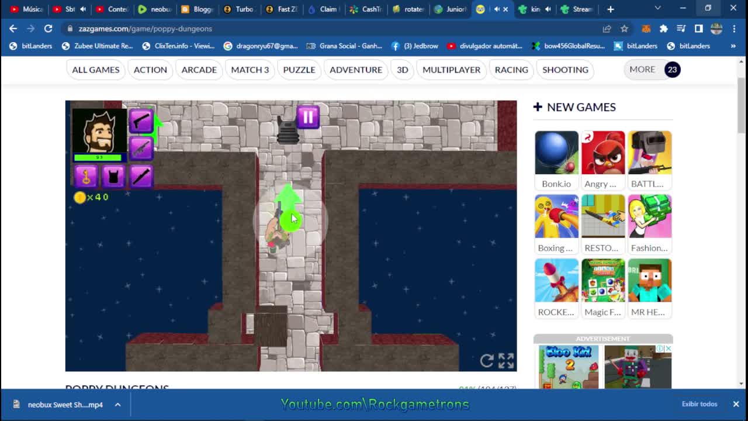Open the ROCKE... game thumbnail
The width and height of the screenshot is (748, 421).
556,288
